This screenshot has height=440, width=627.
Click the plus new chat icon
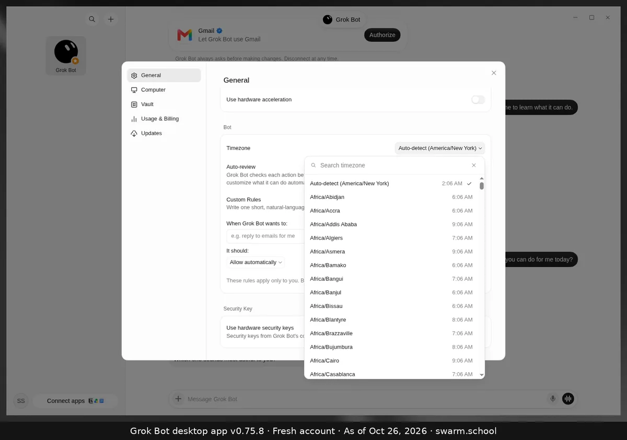[111, 19]
